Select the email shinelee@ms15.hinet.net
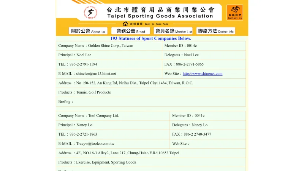This screenshot has height=171, width=304. [96, 74]
